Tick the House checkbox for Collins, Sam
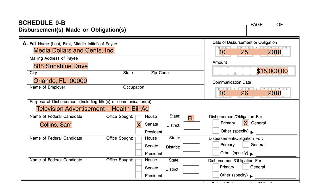This screenshot has width=318, height=183. [x=139, y=117]
